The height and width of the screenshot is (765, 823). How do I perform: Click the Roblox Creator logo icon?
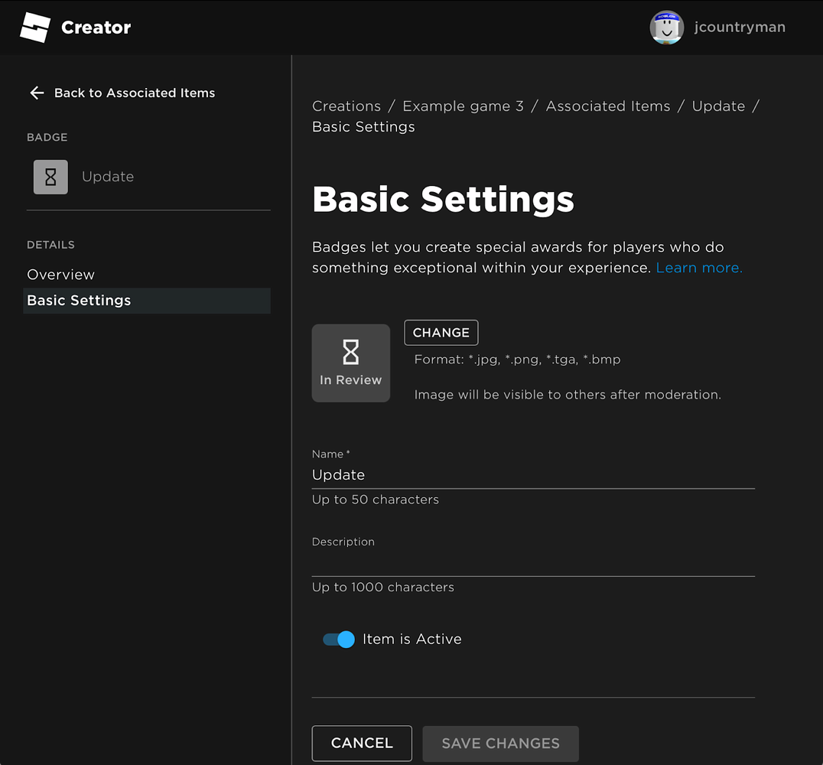tap(34, 27)
